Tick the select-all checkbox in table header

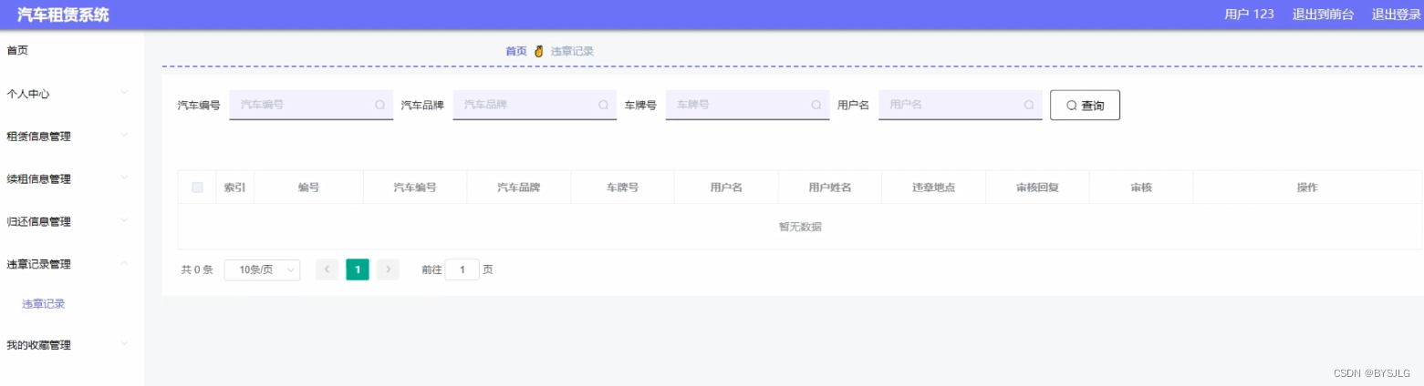click(x=197, y=188)
